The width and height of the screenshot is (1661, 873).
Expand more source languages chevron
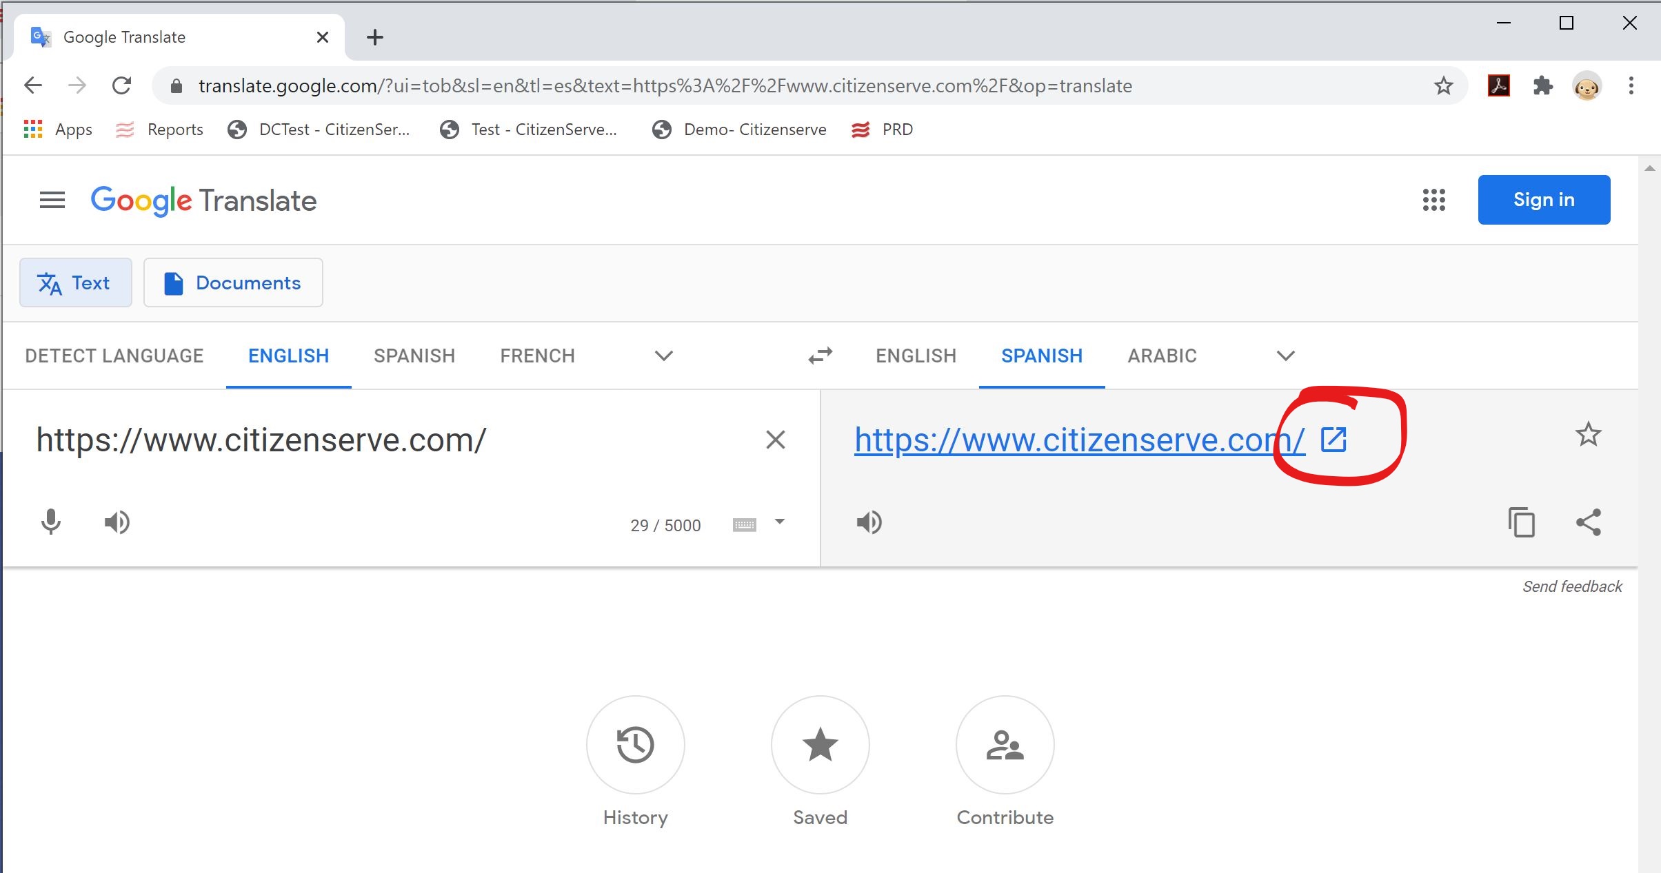pos(663,356)
